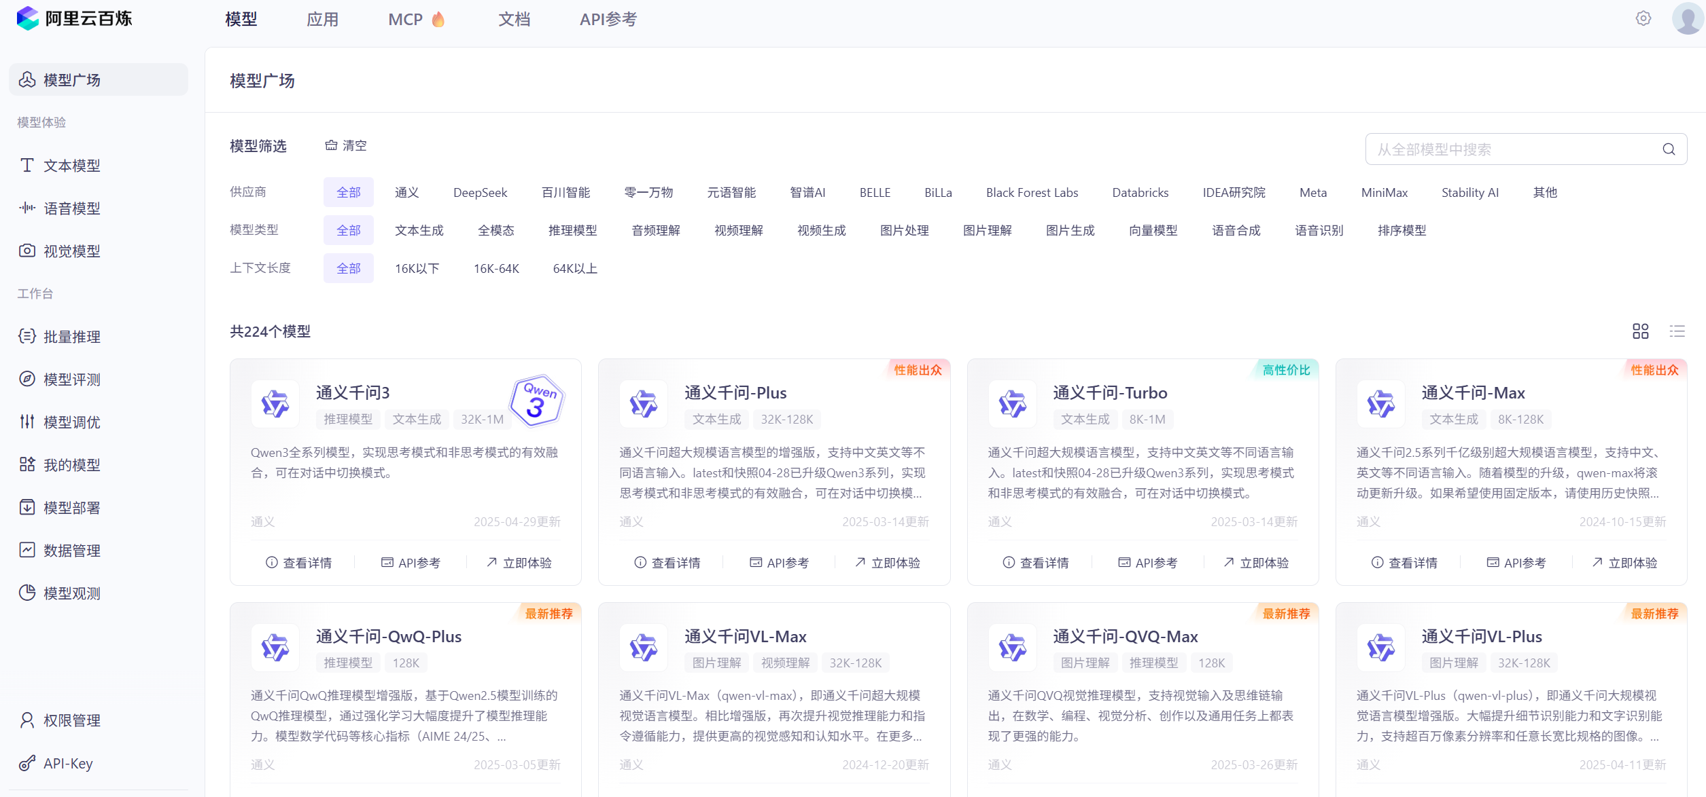
Task: Click 立即体验 on 通义千问-Max card
Action: [x=1624, y=563]
